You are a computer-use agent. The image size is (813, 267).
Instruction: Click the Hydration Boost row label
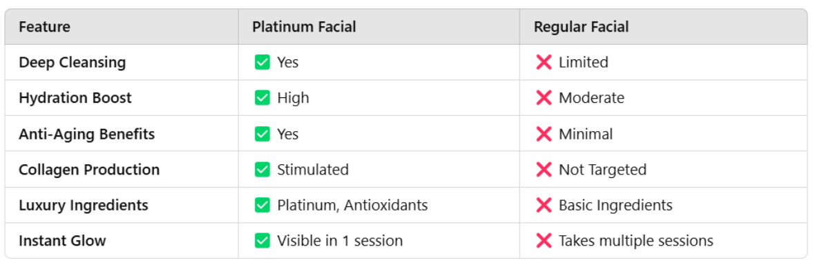(75, 98)
